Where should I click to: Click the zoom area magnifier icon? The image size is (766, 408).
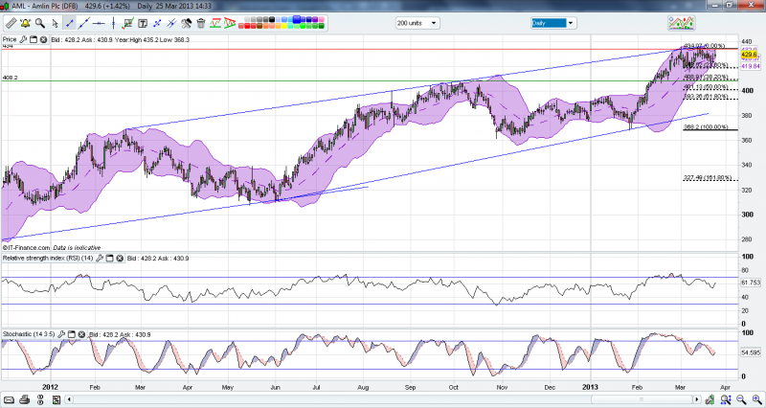click(726, 399)
